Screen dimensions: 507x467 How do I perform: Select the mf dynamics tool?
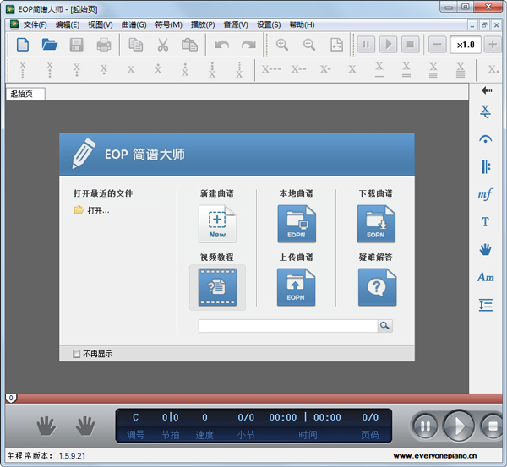coord(485,194)
